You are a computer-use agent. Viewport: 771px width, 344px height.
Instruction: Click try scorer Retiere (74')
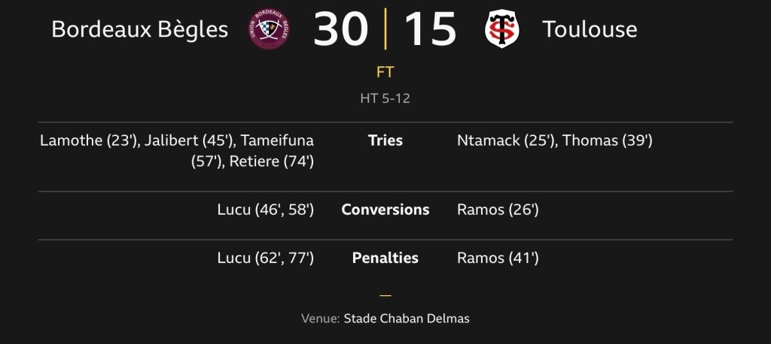pos(272,161)
